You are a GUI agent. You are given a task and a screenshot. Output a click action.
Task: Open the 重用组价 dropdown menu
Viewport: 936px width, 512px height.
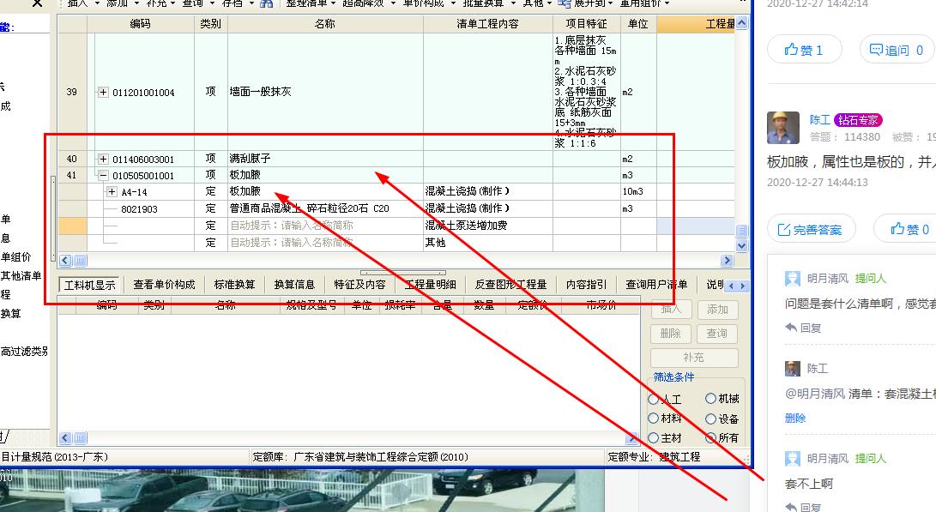(644, 3)
